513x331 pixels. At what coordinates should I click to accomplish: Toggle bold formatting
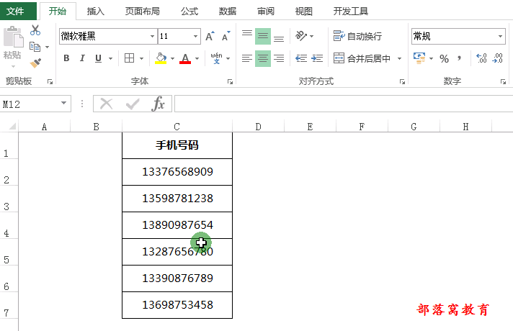point(66,59)
